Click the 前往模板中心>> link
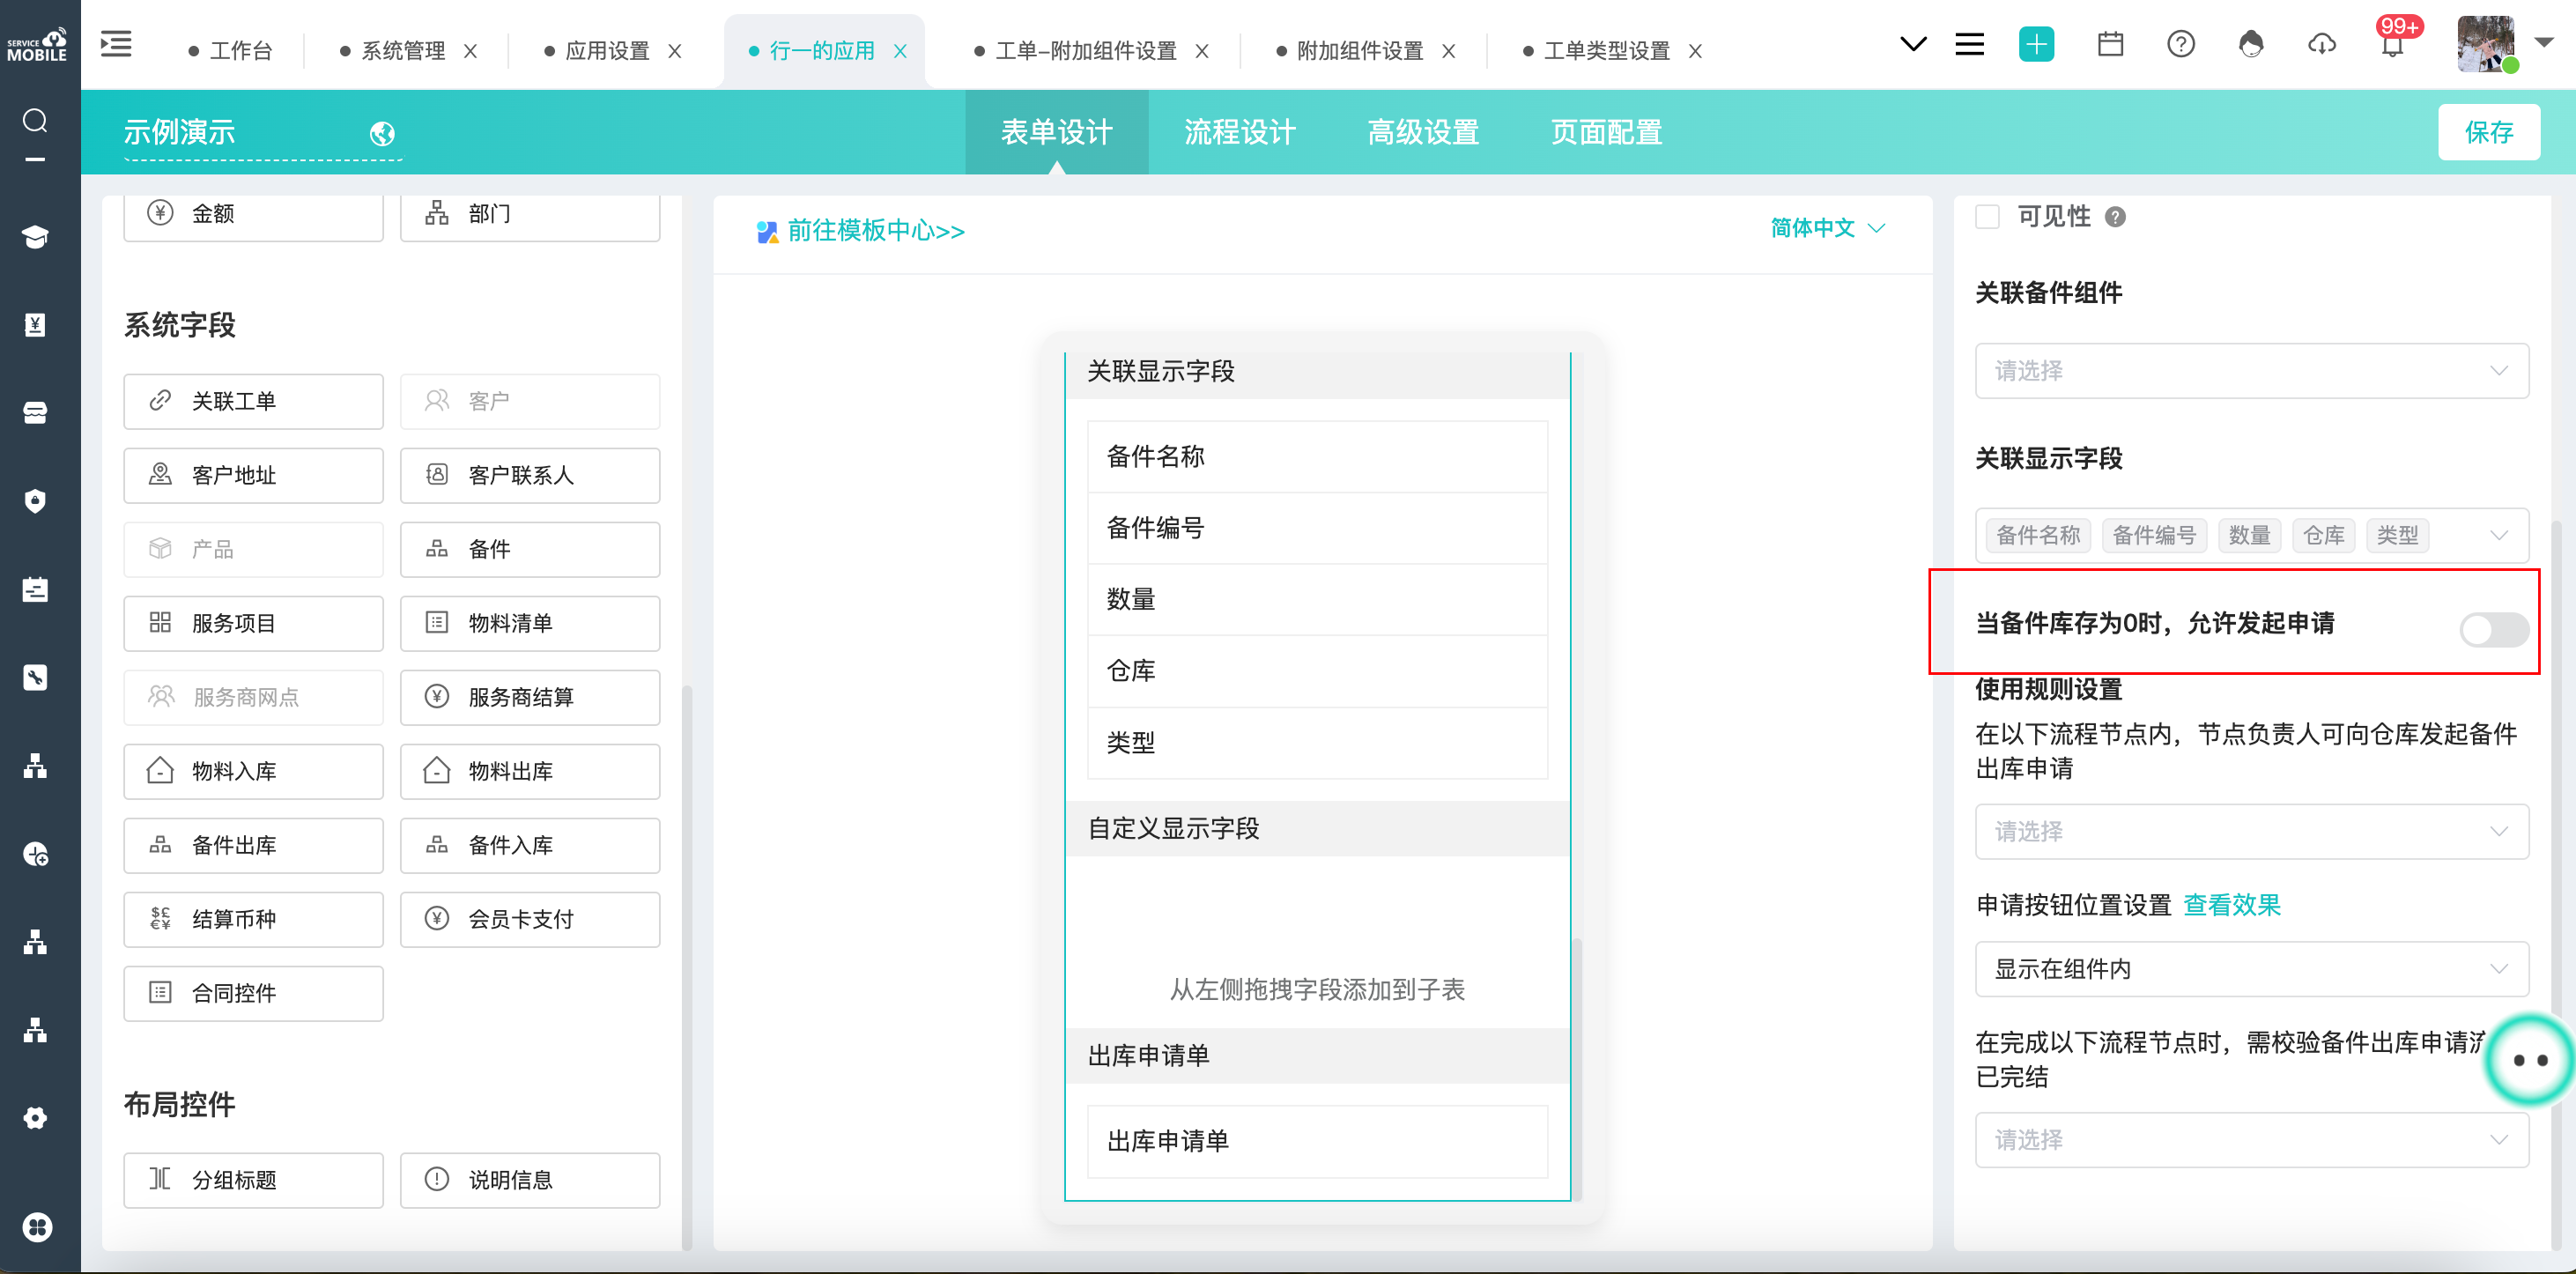This screenshot has width=2576, height=1274. coord(875,231)
